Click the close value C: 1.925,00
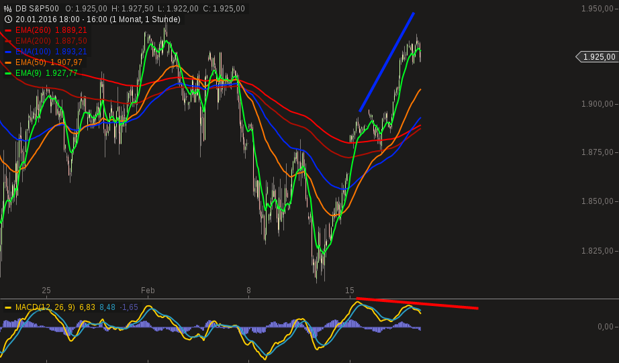The width and height of the screenshot is (619, 363). tap(224, 8)
